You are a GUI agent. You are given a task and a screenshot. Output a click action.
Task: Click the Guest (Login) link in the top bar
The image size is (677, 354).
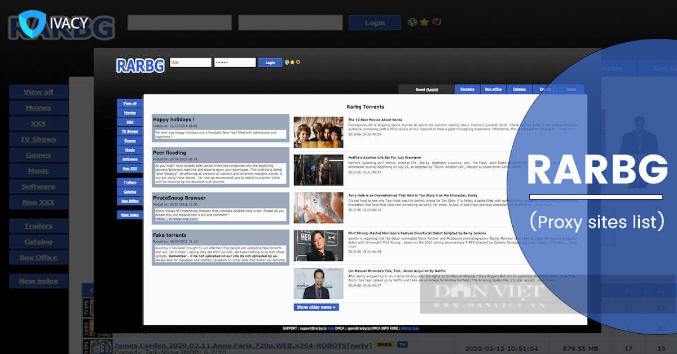pyautogui.click(x=427, y=89)
